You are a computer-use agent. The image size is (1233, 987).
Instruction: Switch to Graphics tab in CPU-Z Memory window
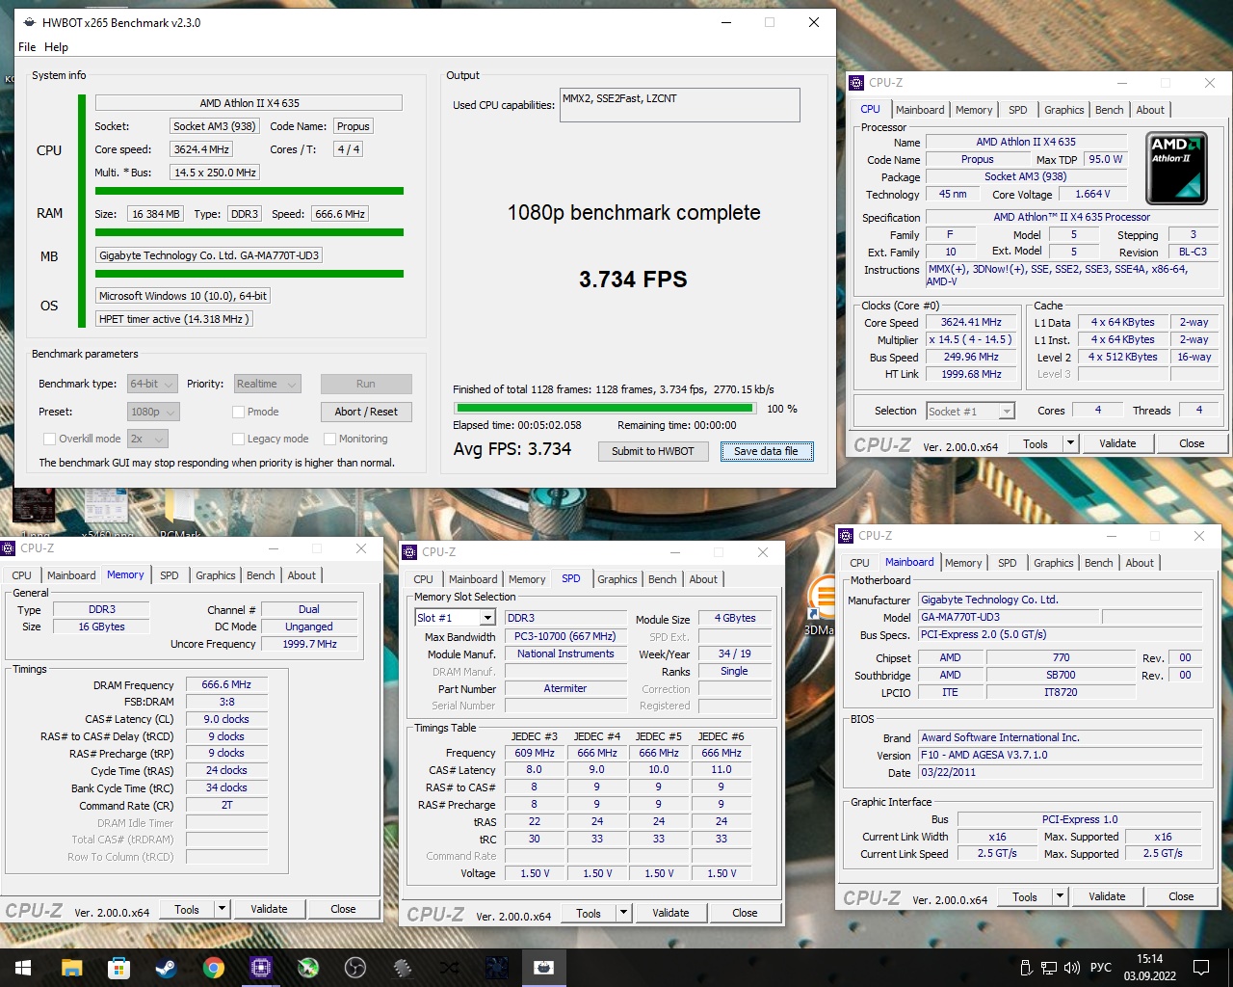(x=216, y=575)
